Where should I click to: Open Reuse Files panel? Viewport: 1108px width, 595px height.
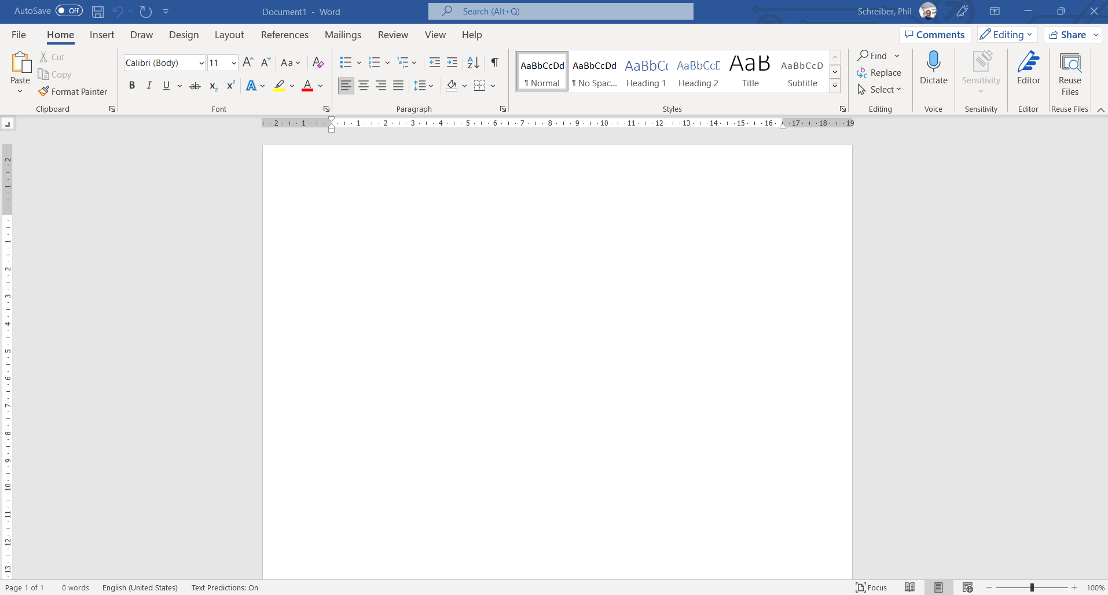(1070, 72)
